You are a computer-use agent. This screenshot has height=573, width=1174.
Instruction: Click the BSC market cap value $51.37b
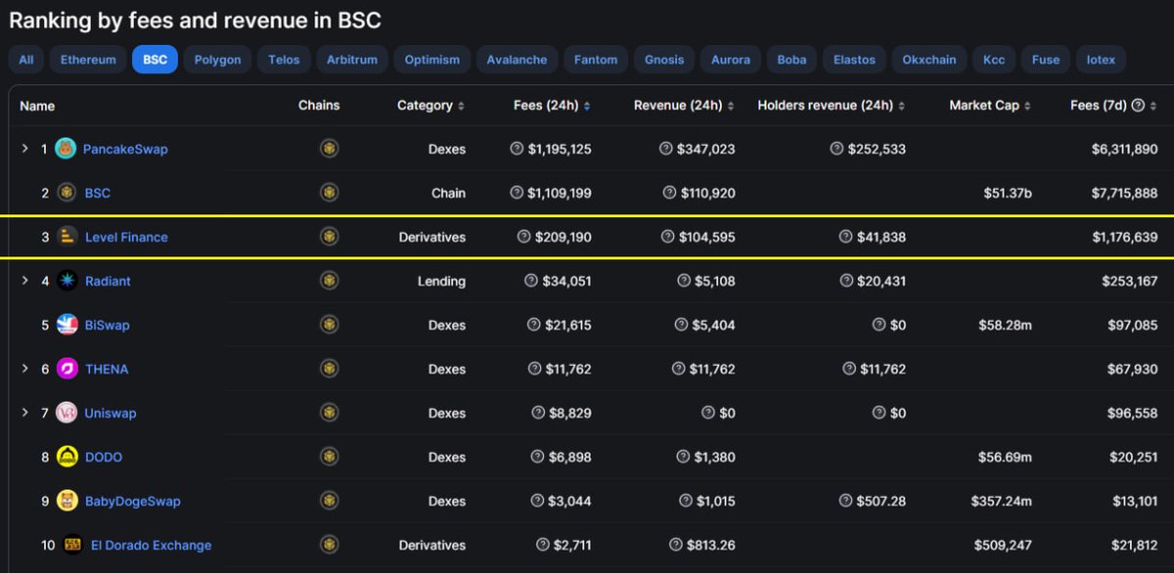[x=1008, y=194]
